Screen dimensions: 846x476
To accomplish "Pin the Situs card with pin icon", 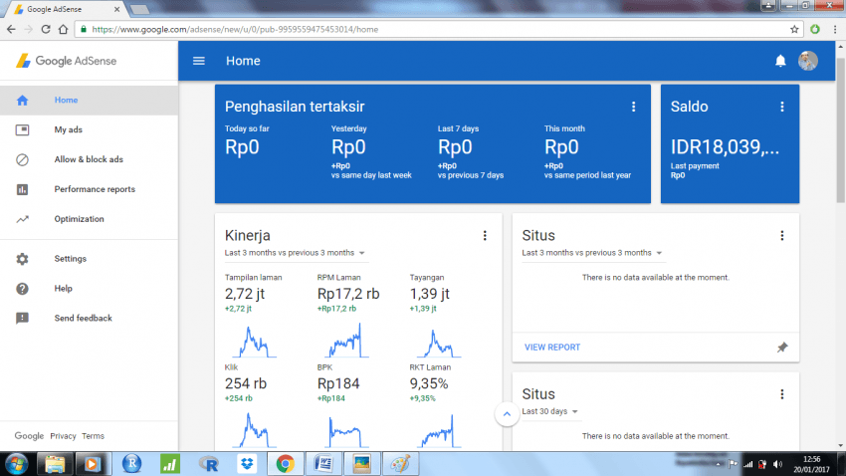I will coord(782,348).
